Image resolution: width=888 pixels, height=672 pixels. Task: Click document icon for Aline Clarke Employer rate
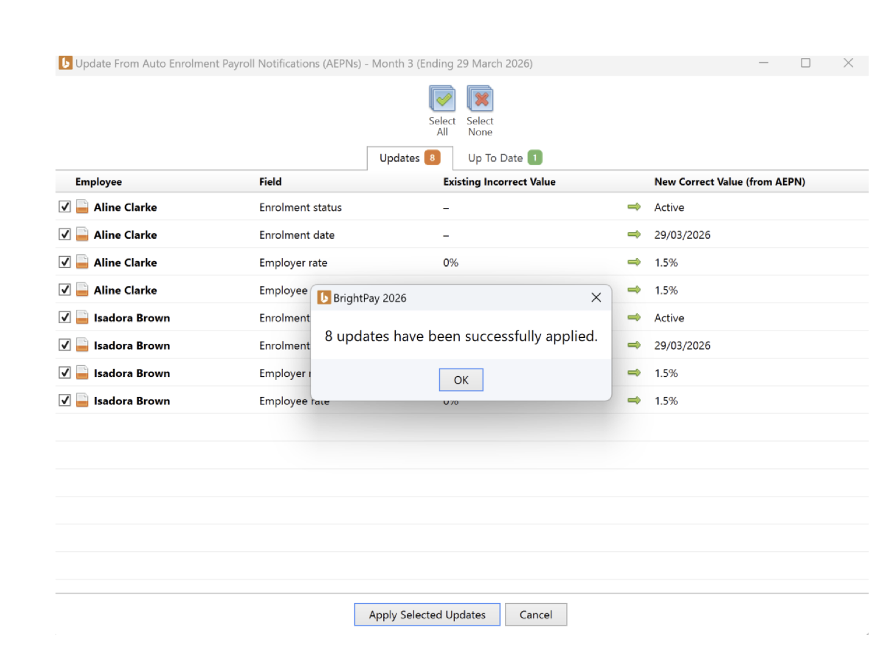[x=82, y=262]
